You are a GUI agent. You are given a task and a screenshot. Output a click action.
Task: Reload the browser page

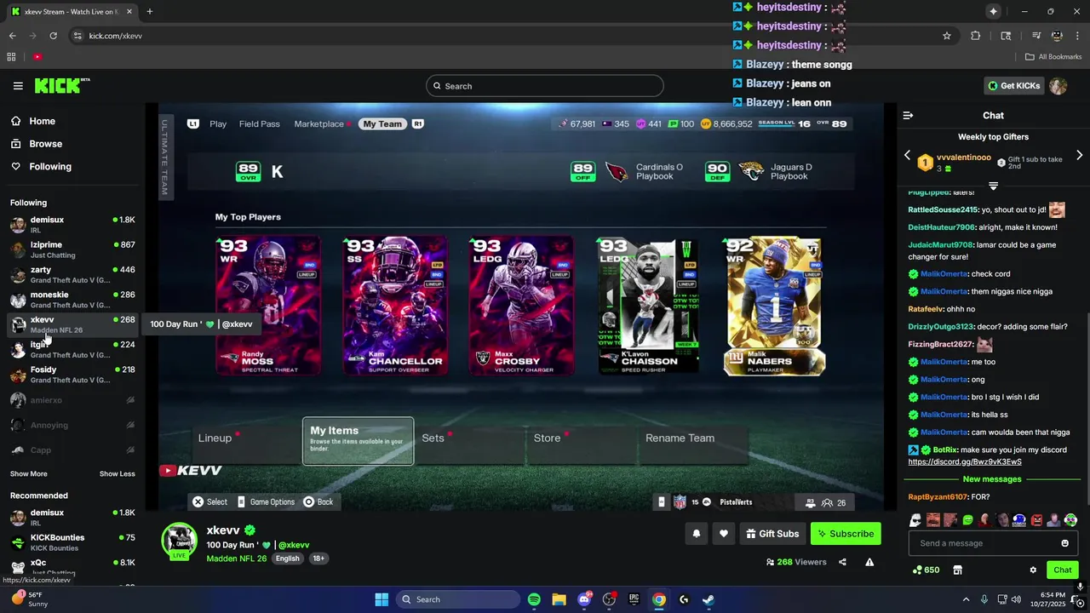(x=53, y=36)
